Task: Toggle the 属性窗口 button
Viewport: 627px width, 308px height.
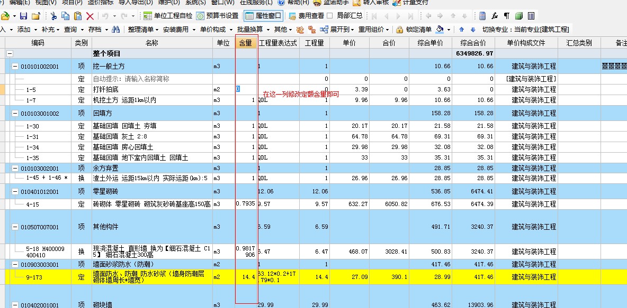Action: pyautogui.click(x=263, y=16)
